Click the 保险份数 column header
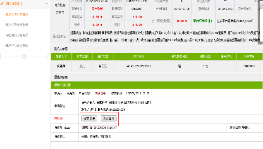 click(x=206, y=57)
